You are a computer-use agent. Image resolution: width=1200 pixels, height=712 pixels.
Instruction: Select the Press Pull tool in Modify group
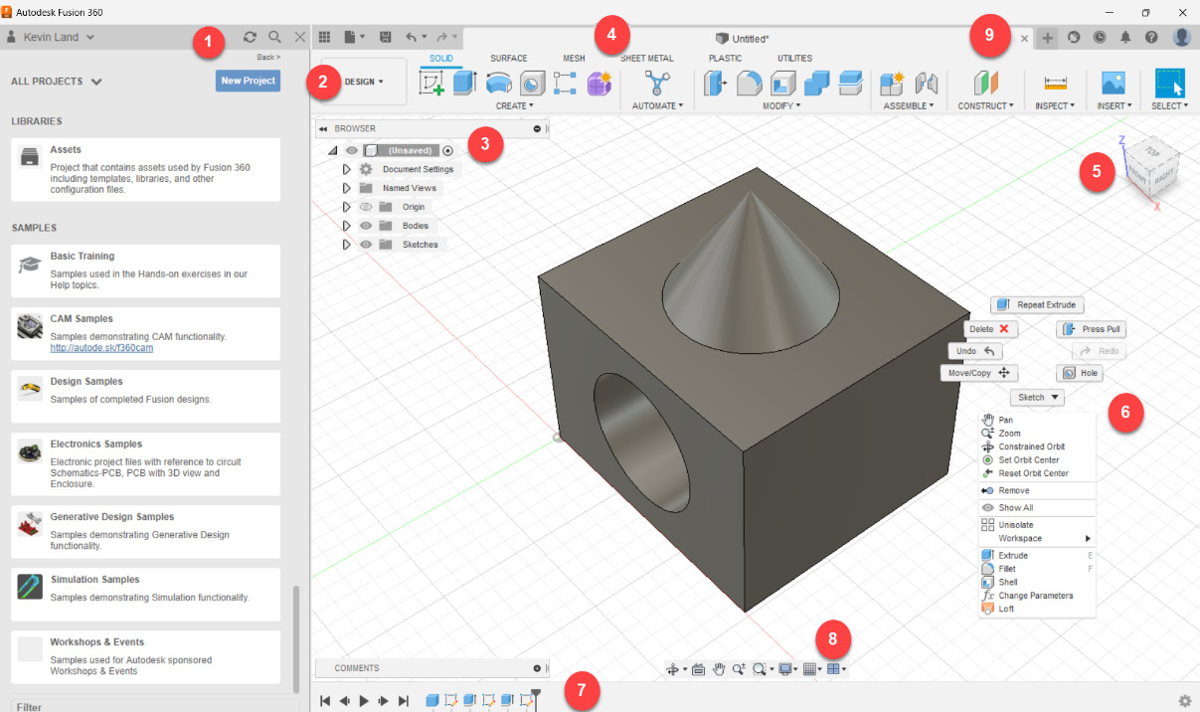tap(715, 85)
